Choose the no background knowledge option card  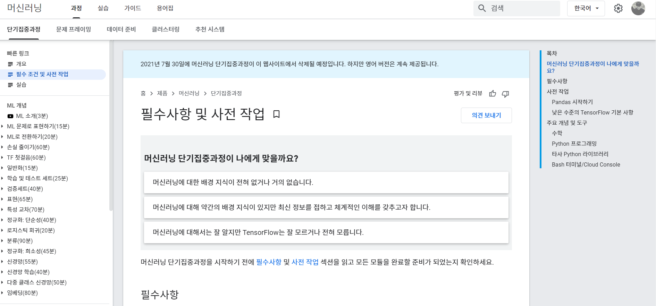tap(326, 182)
